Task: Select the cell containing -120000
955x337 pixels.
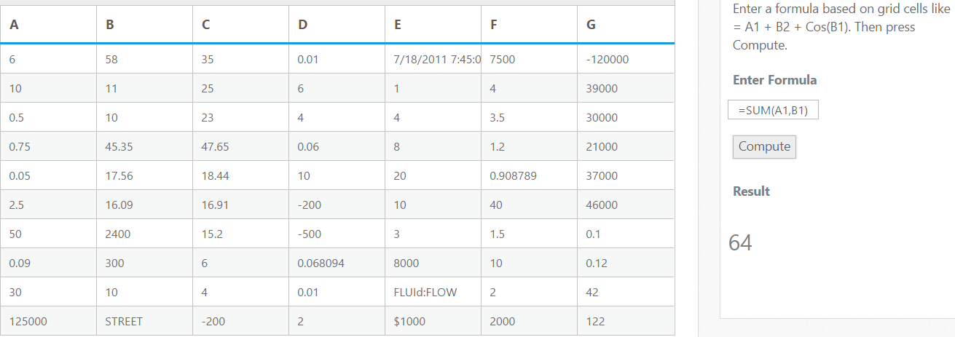Action: (x=626, y=59)
